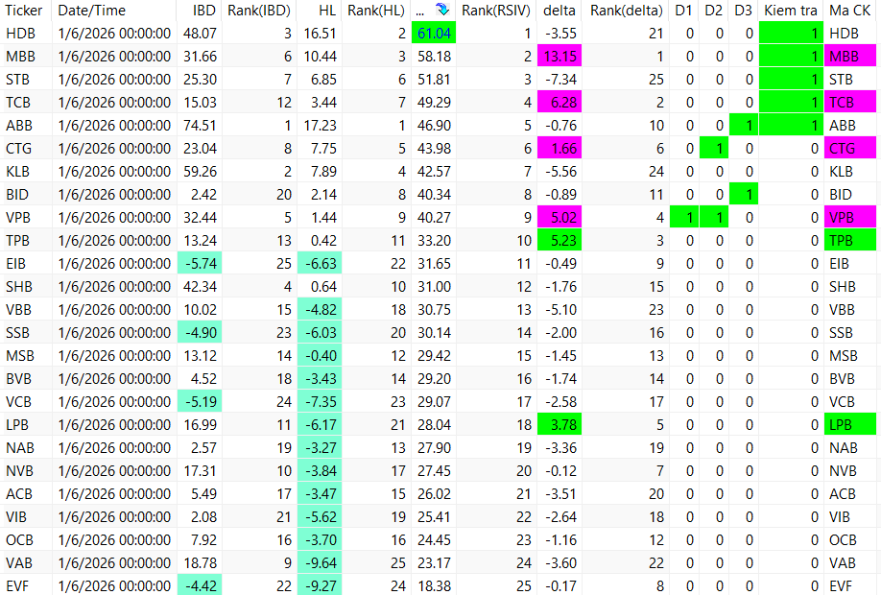Screen dimensions: 881x595
Task: Select EVF in the Ticker column
Action: 17,586
